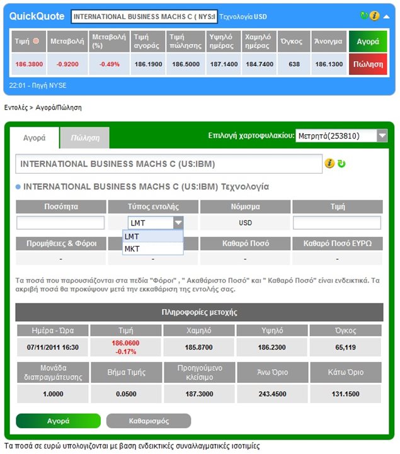The height and width of the screenshot is (454, 400).
Task: Choose LMT from the order type list
Action: 153,237
